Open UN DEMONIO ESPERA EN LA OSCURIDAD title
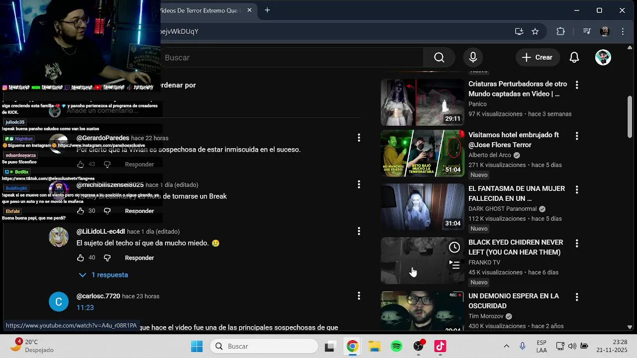The width and height of the screenshot is (637, 358). coord(514,301)
